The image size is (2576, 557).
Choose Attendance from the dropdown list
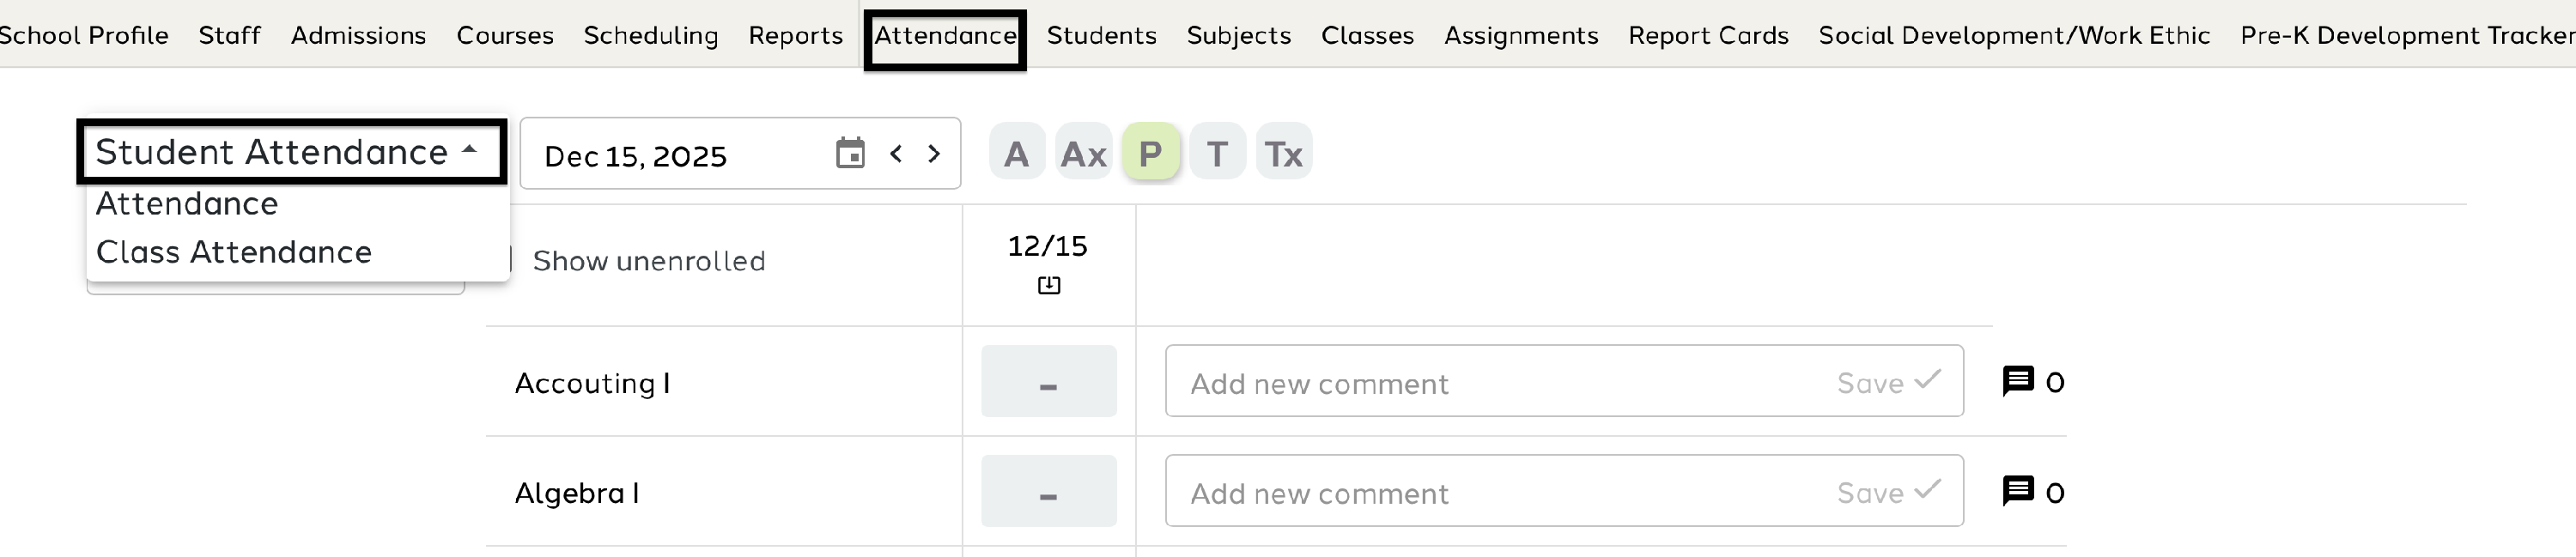coord(187,204)
